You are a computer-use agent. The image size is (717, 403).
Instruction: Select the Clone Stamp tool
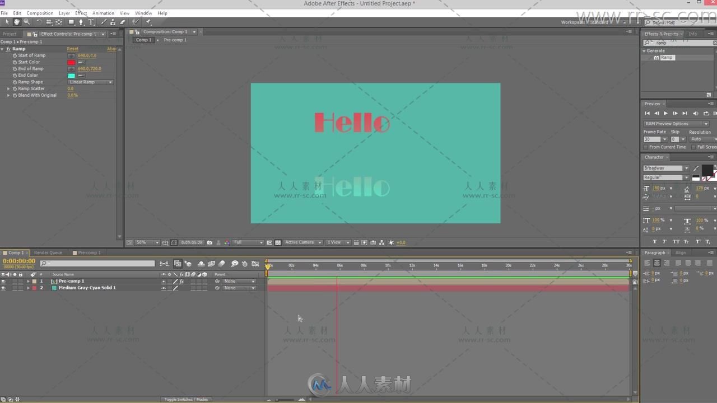113,22
